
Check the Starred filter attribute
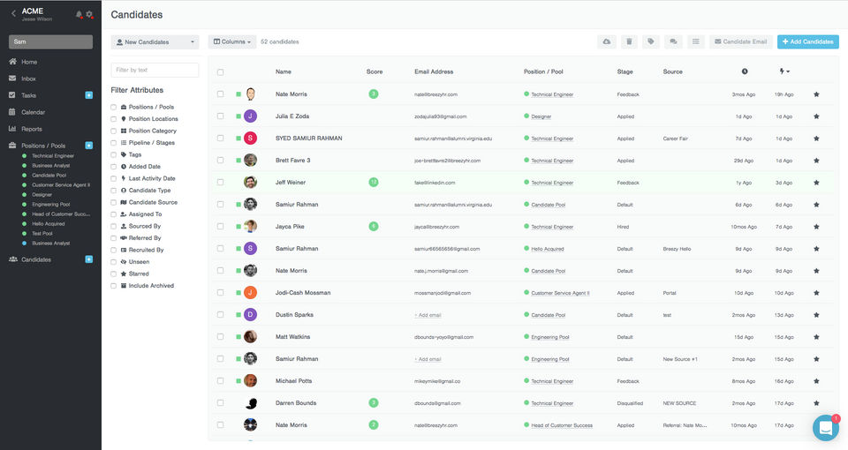(x=114, y=274)
